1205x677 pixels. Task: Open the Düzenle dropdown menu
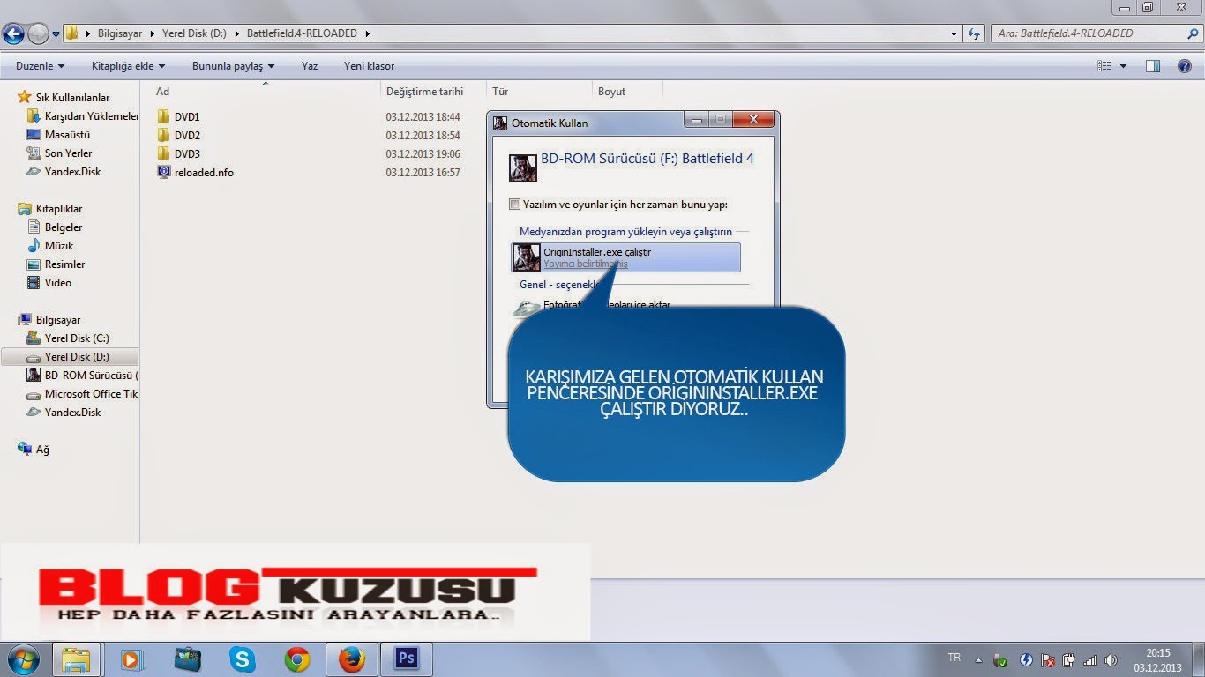click(x=40, y=66)
